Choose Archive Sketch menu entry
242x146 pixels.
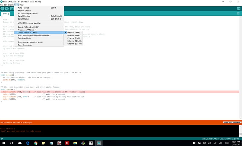tap(39, 11)
